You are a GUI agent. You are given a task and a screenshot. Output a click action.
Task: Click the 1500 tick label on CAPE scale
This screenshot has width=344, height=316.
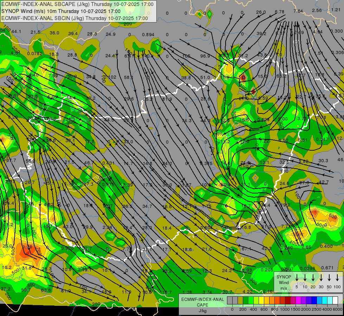click(296, 309)
